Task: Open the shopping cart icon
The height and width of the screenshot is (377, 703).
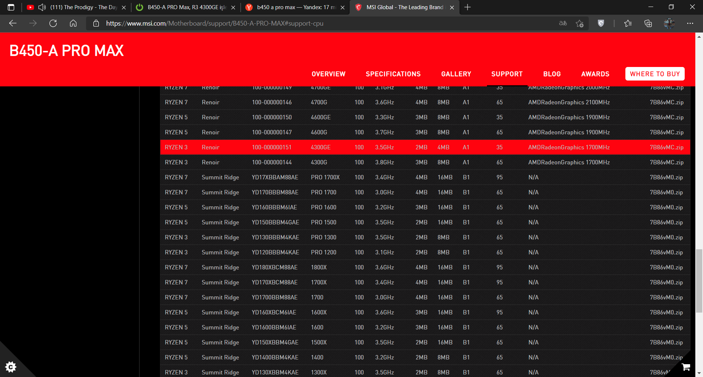Action: click(x=686, y=367)
